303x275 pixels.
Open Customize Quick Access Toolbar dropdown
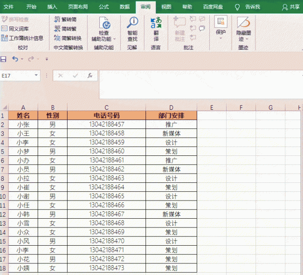tap(47, 59)
